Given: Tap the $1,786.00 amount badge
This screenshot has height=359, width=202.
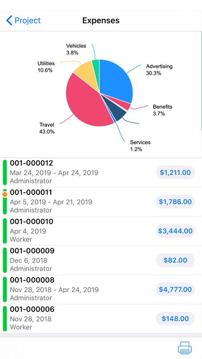Looking at the screenshot, I should (175, 202).
